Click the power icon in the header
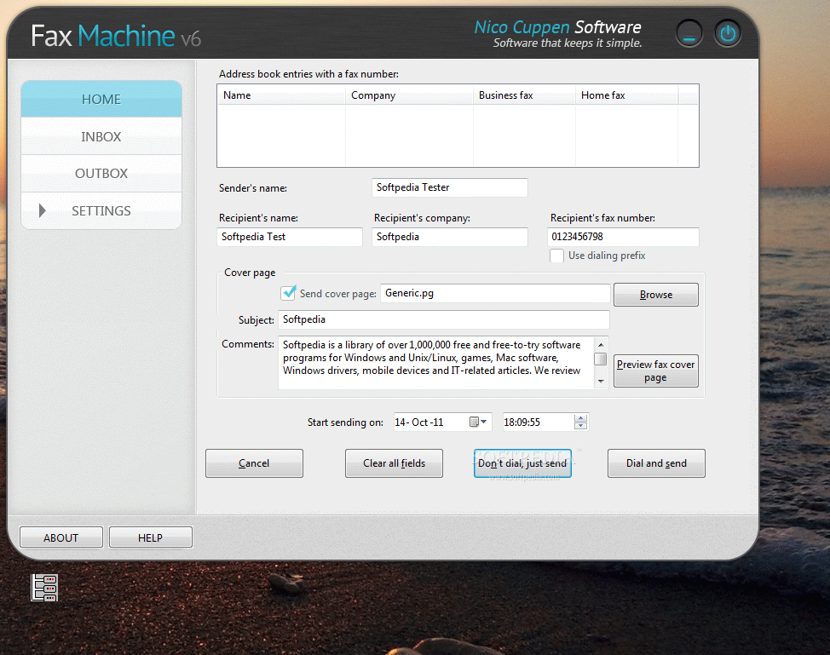Screen dimensions: 830x655 pos(727,33)
